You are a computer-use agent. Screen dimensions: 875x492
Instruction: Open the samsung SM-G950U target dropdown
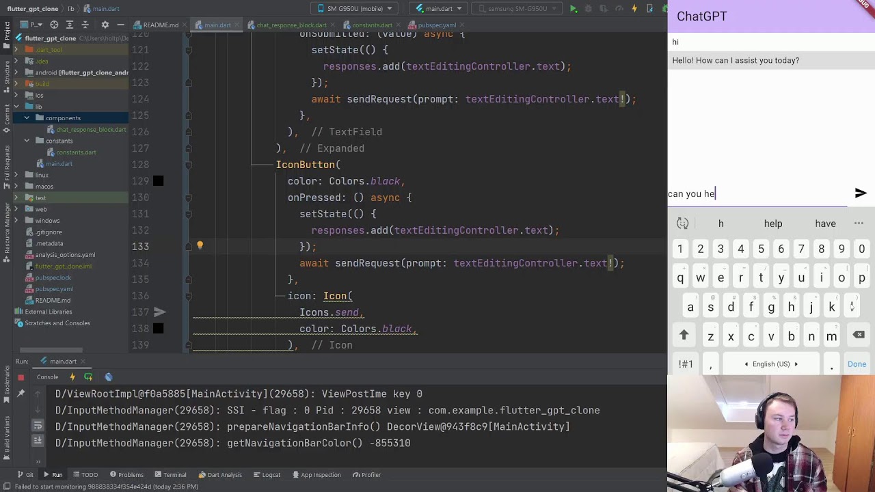(x=516, y=9)
